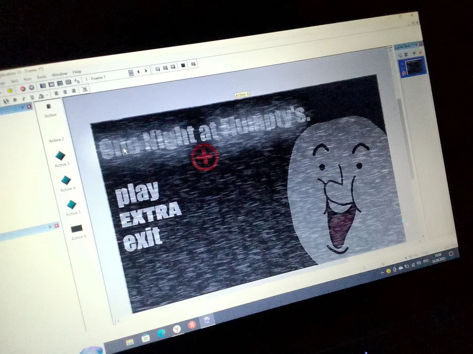Viewport: 473px width, 354px height.
Task: Open the text color dropdown arrow
Action: point(47,95)
